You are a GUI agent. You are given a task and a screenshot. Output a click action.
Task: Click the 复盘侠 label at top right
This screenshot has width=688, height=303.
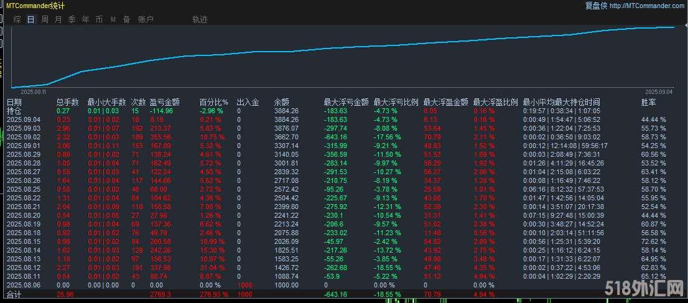[596, 6]
